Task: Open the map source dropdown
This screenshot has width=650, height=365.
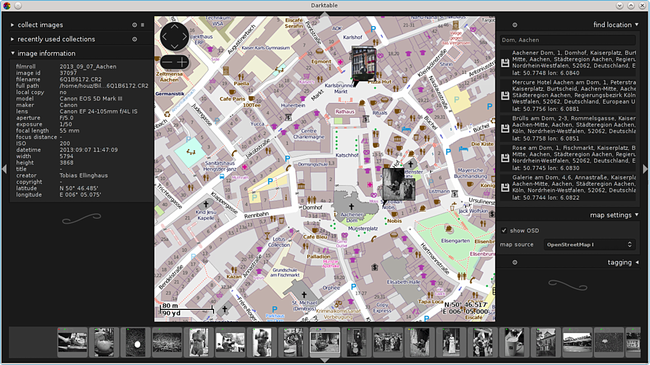Action: pyautogui.click(x=589, y=244)
